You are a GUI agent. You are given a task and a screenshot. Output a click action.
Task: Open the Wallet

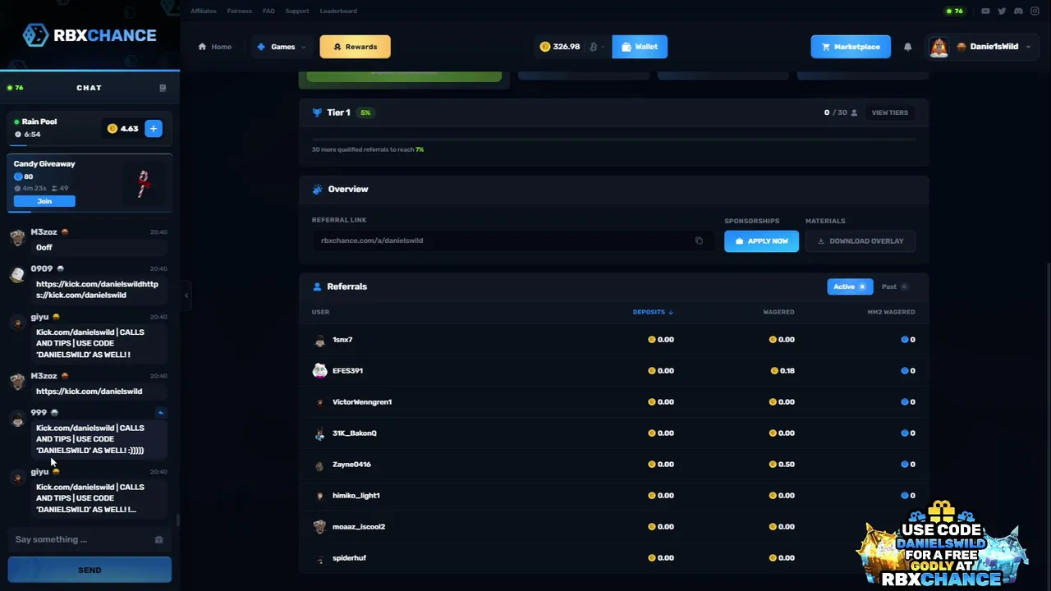[640, 47]
